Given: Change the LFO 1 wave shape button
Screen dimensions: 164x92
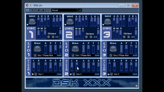Looking at the screenshot, I should click(37, 49).
